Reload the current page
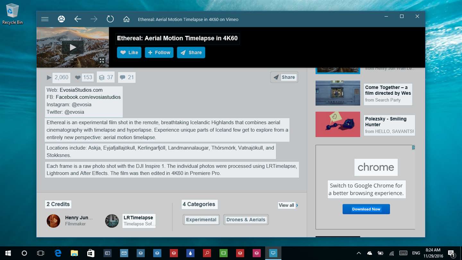The image size is (462, 260). 110,19
